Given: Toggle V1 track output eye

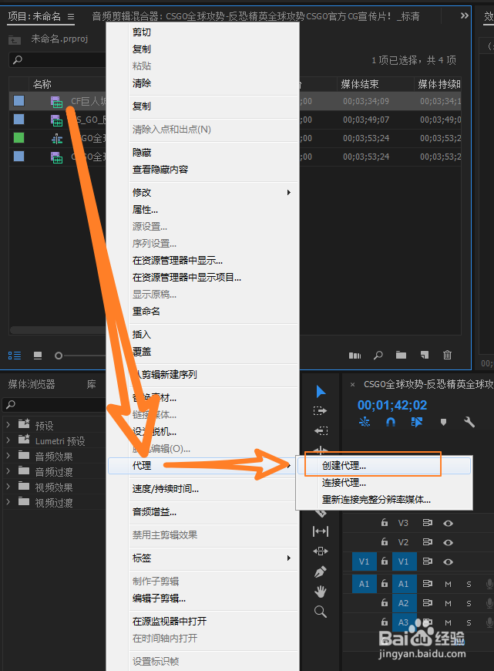Looking at the screenshot, I should tap(448, 561).
